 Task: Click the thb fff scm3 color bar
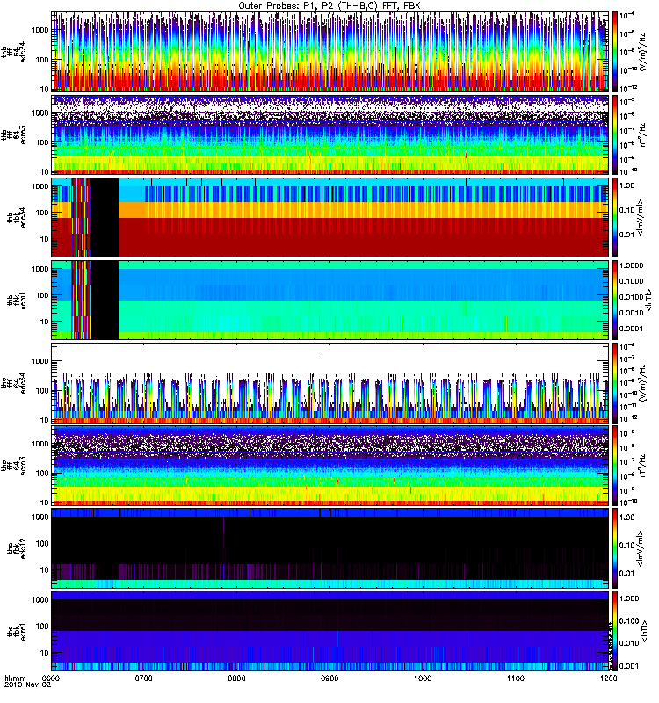click(x=615, y=134)
